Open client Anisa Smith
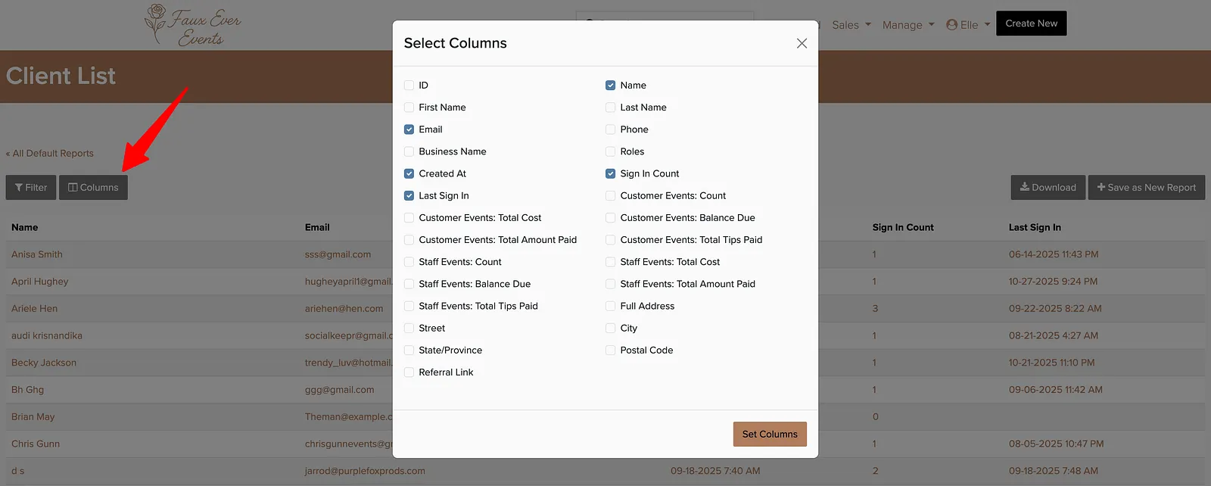 37,254
